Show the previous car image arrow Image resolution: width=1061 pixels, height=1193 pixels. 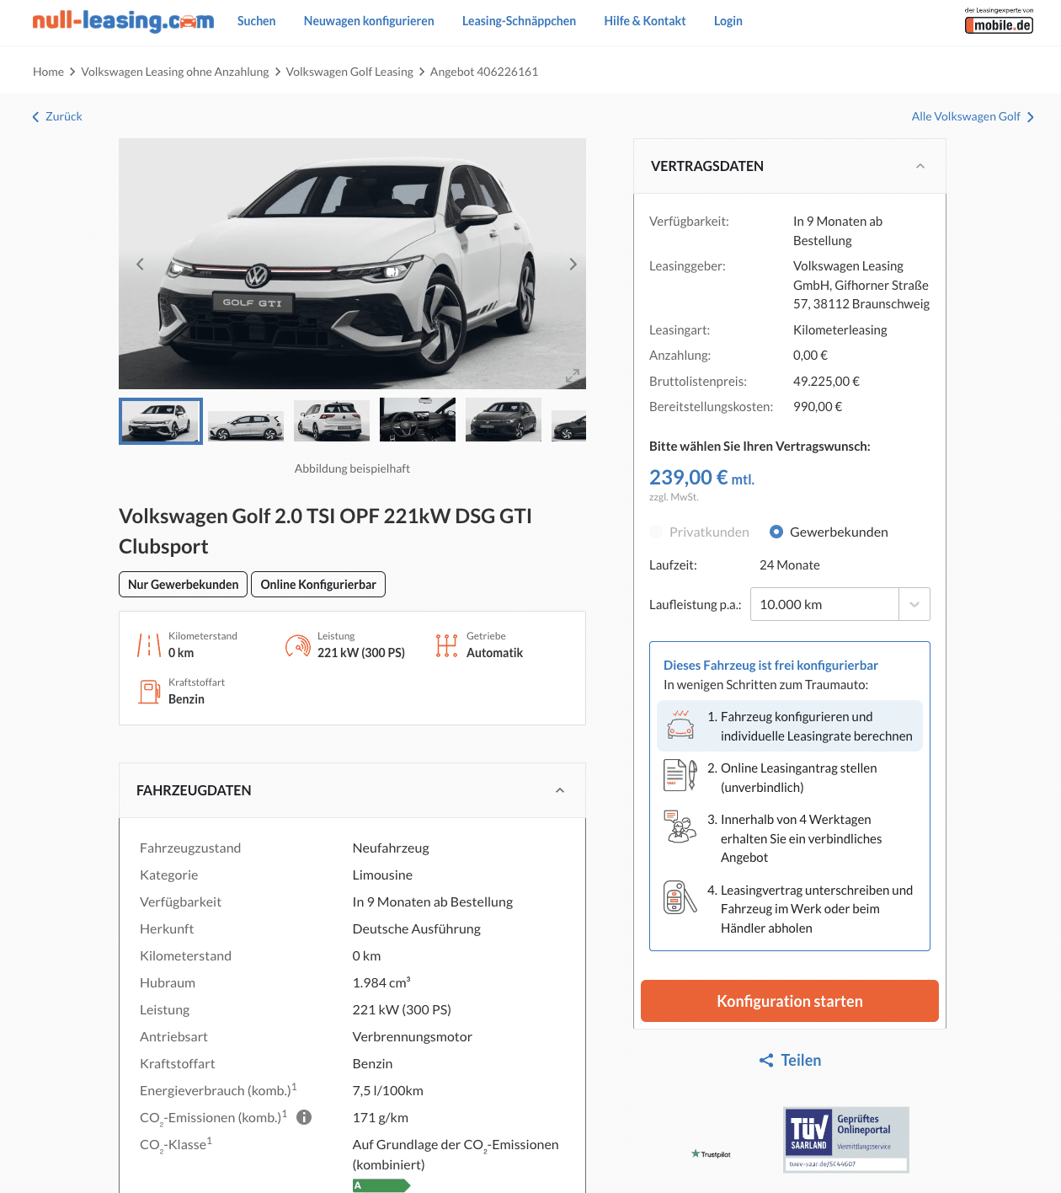pyautogui.click(x=141, y=264)
